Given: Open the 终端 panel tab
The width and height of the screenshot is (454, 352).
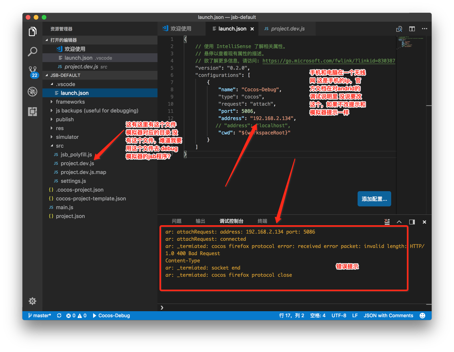Looking at the screenshot, I should pyautogui.click(x=262, y=221).
